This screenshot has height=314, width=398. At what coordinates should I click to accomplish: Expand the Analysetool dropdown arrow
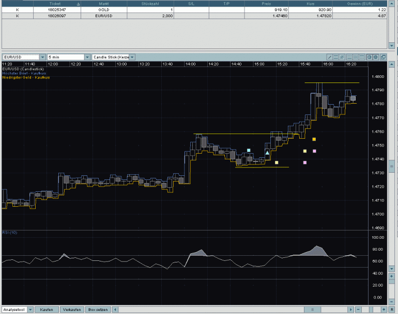pos(30,309)
